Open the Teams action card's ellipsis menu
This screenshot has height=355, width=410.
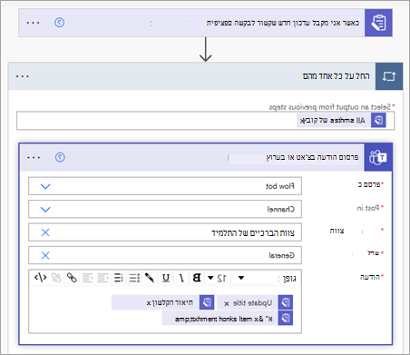point(34,157)
